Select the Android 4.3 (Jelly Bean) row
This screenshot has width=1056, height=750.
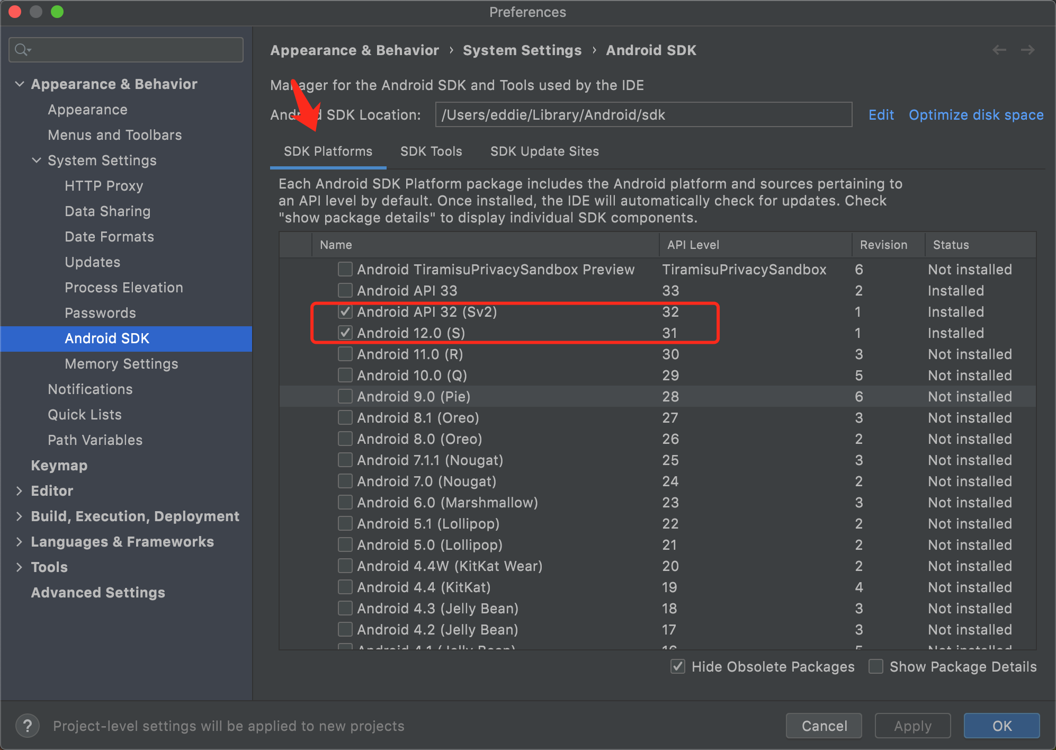click(657, 608)
